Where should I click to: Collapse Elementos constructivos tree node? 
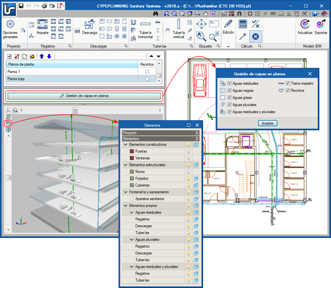[x=126, y=144]
